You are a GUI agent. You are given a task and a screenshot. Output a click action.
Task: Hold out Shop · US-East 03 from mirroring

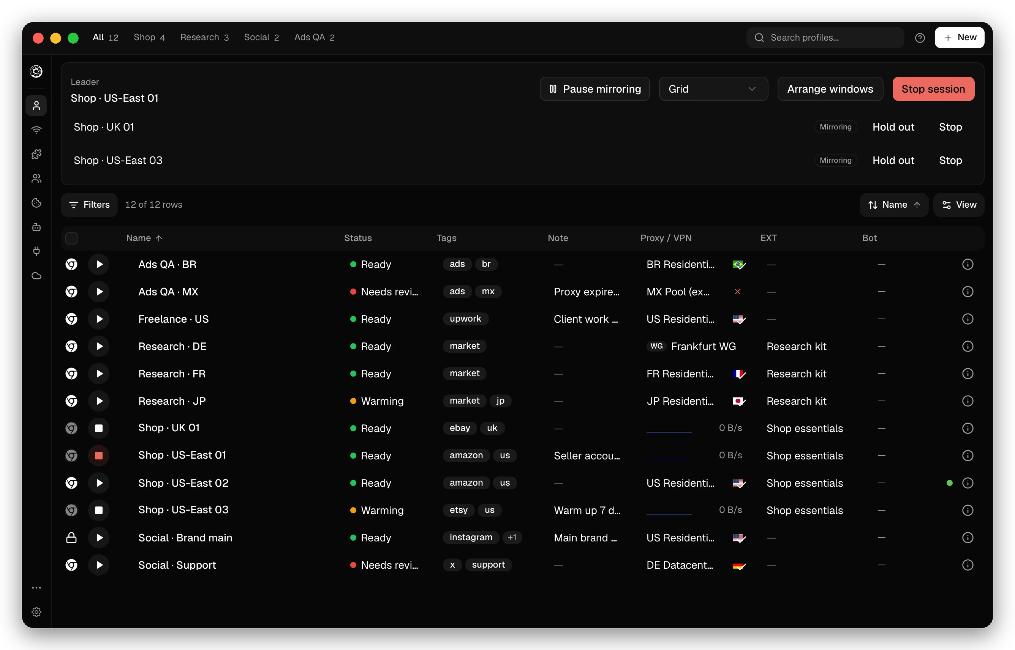click(x=893, y=160)
